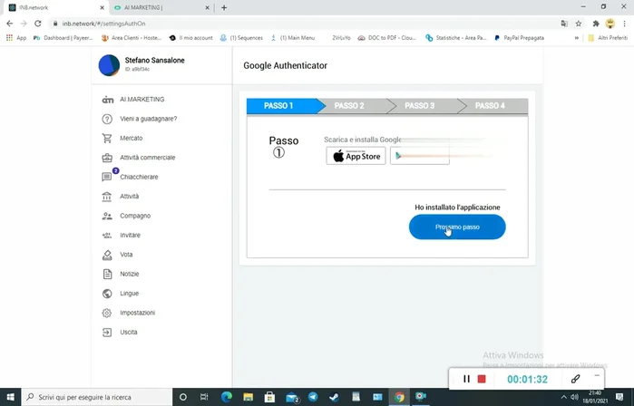Open the (1) Main Menu bookmark
Viewport: 634px width, 406px height.
pos(293,38)
